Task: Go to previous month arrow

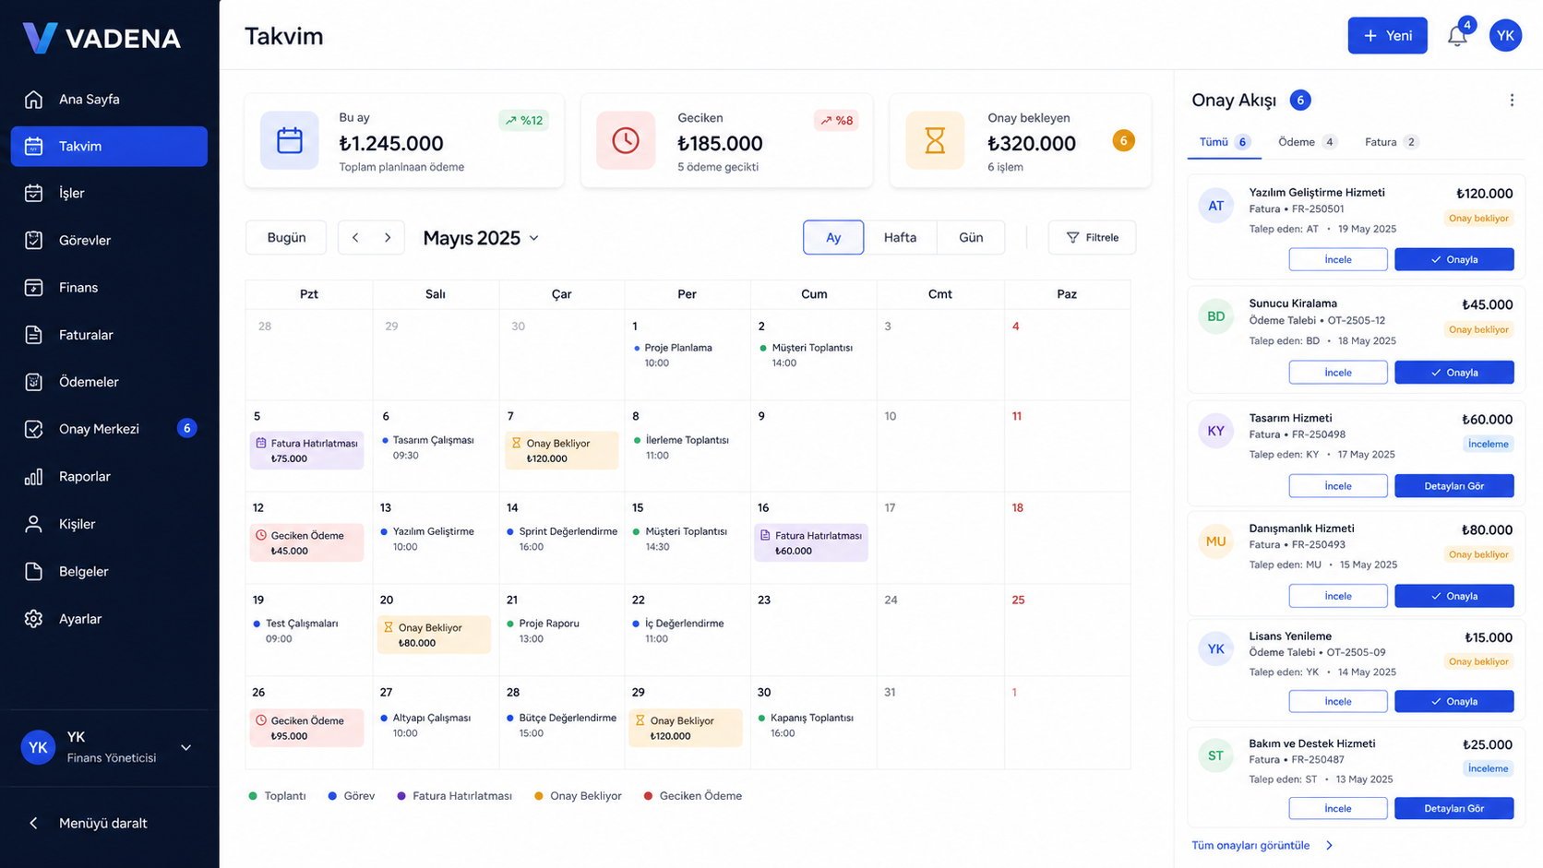Action: pyautogui.click(x=355, y=237)
